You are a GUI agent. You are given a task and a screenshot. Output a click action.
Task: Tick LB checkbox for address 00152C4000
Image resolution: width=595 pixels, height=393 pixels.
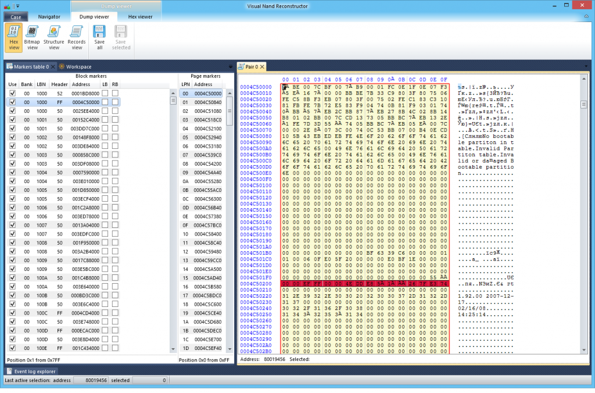105,120
